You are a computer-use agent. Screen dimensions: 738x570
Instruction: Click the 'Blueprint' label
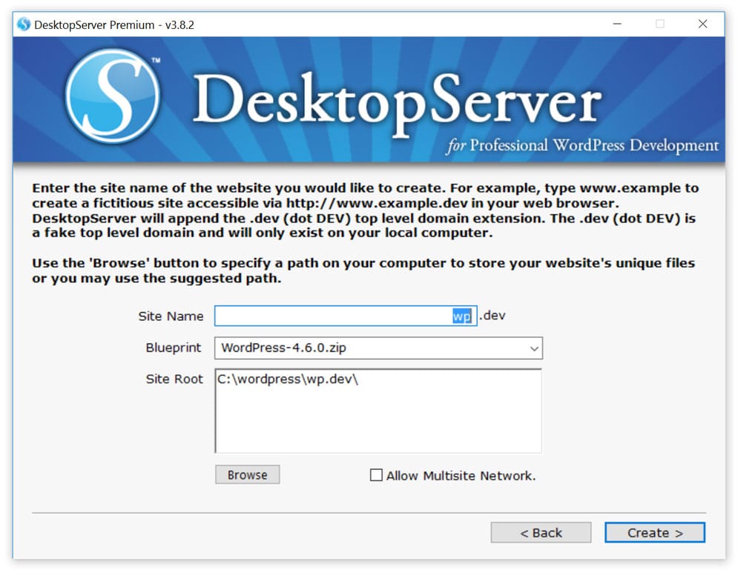pos(174,348)
